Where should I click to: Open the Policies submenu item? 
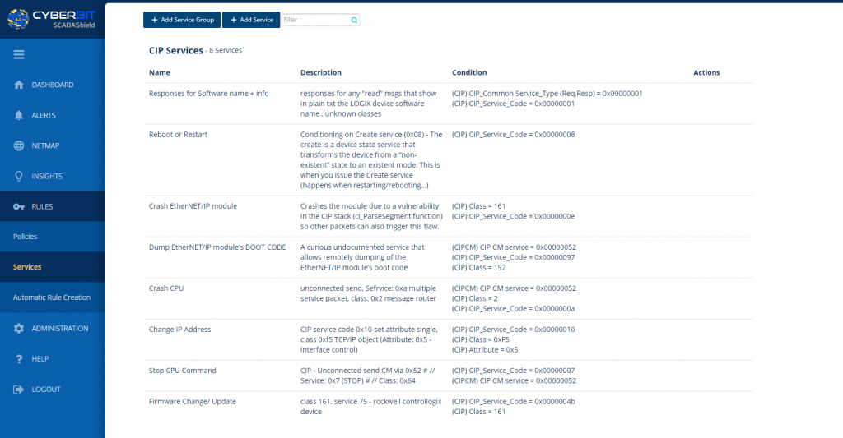26,237
